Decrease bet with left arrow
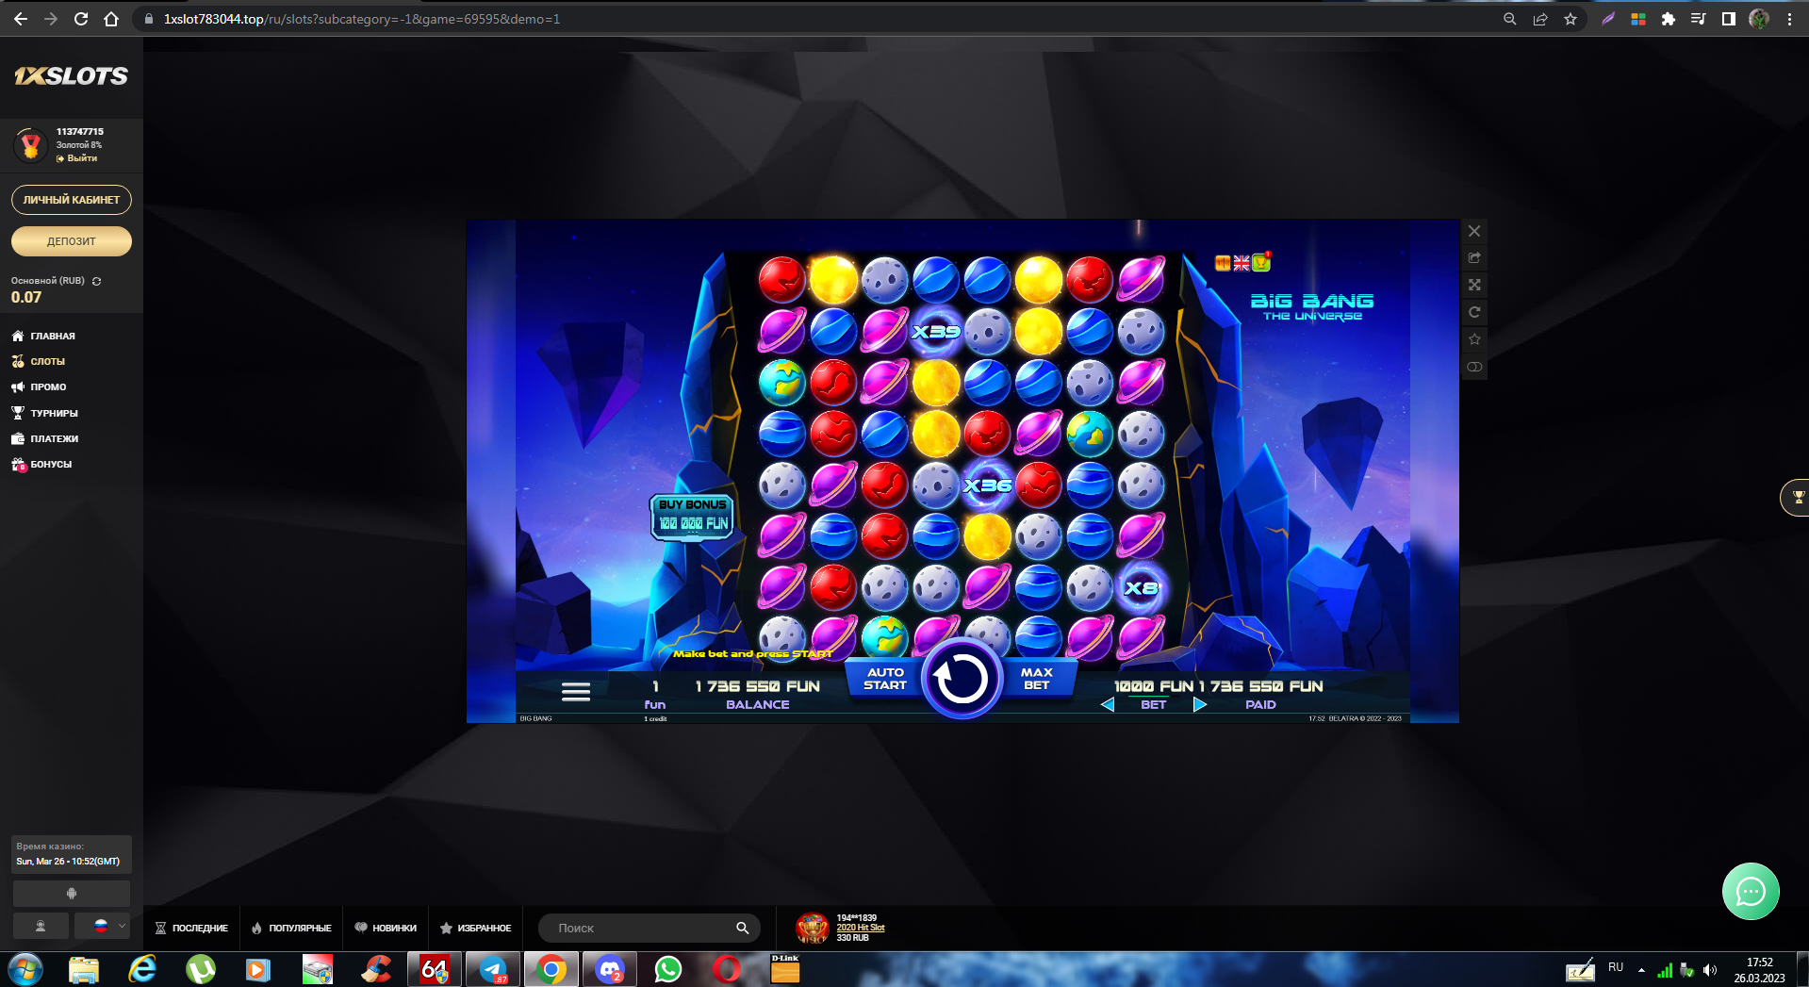The width and height of the screenshot is (1809, 987). click(1108, 704)
